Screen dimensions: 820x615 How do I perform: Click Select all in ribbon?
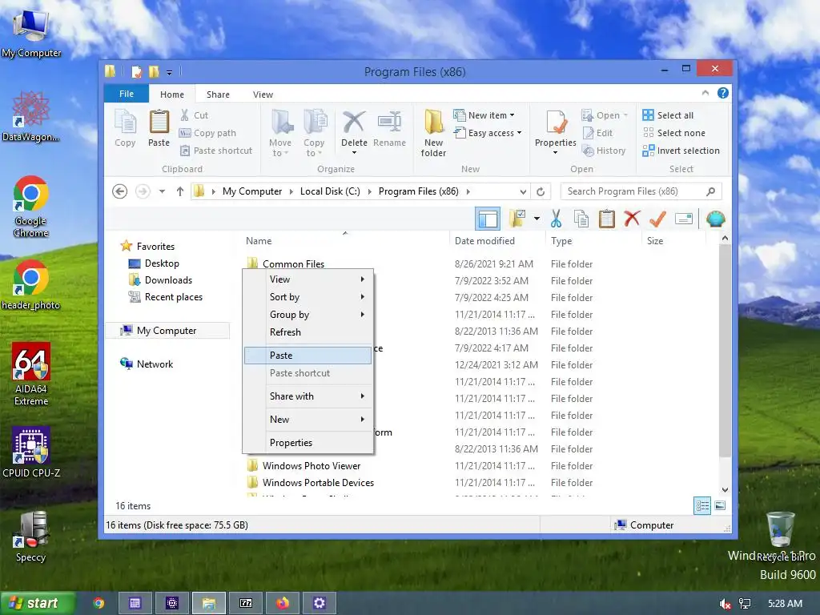click(x=669, y=115)
